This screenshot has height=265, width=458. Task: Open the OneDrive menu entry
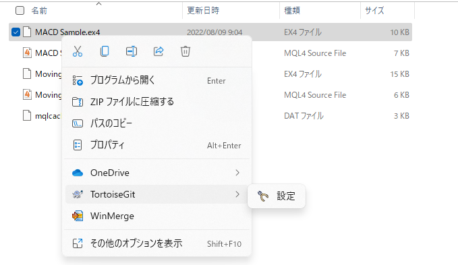157,173
